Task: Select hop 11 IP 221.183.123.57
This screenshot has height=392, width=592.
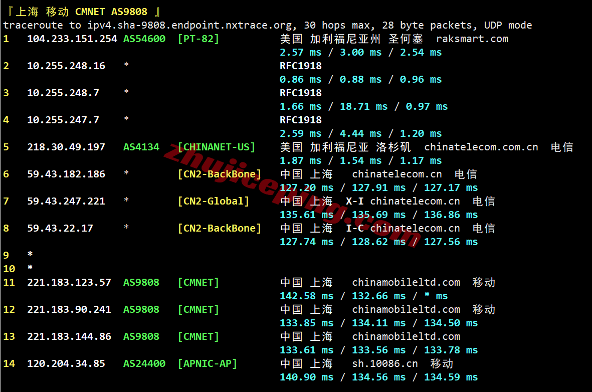Action: [x=69, y=282]
